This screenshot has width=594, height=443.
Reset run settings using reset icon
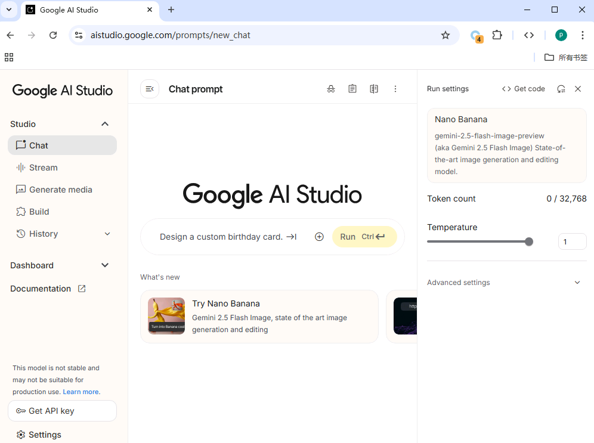561,88
